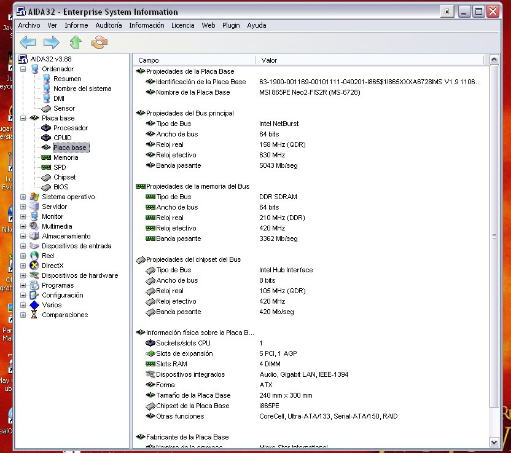Open the Licencia menu
Viewport: 511px width, 453px height.
click(x=183, y=25)
